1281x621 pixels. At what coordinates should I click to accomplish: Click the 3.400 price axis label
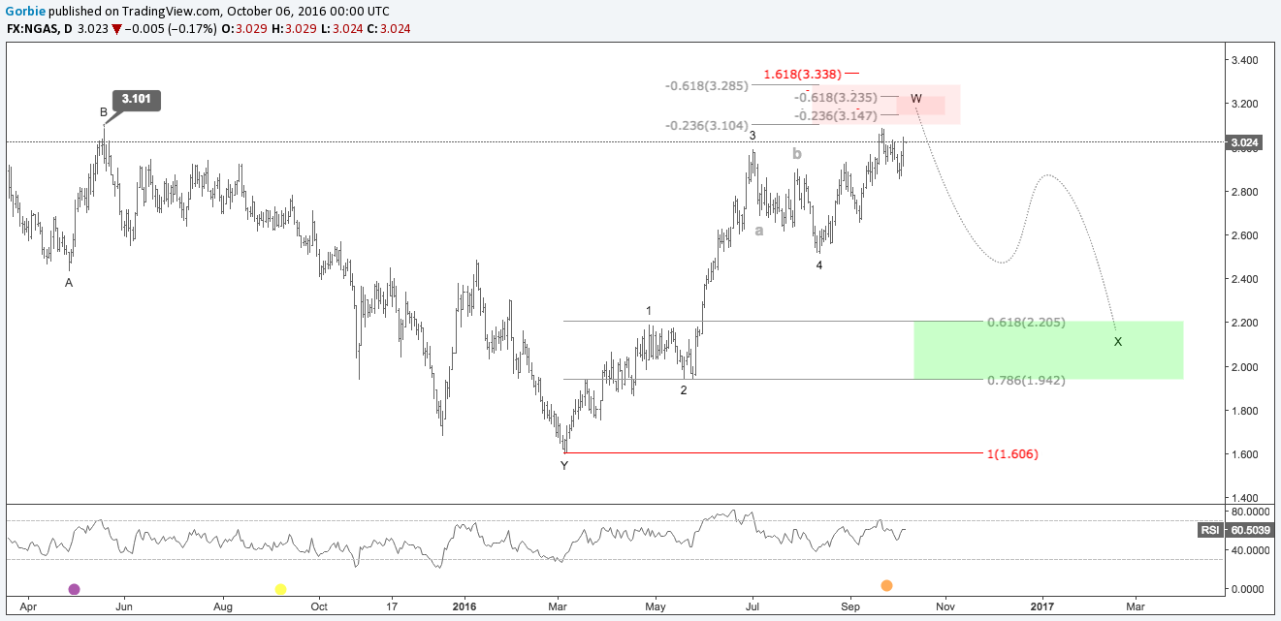(1244, 60)
